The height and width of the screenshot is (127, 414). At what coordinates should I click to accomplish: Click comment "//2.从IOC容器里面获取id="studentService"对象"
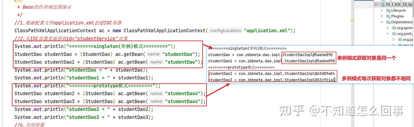point(71,38)
